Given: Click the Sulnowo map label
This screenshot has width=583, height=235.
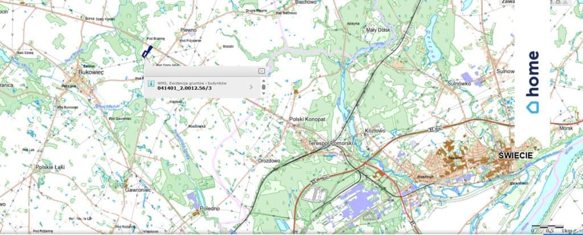Looking at the screenshot, I should 506,71.
